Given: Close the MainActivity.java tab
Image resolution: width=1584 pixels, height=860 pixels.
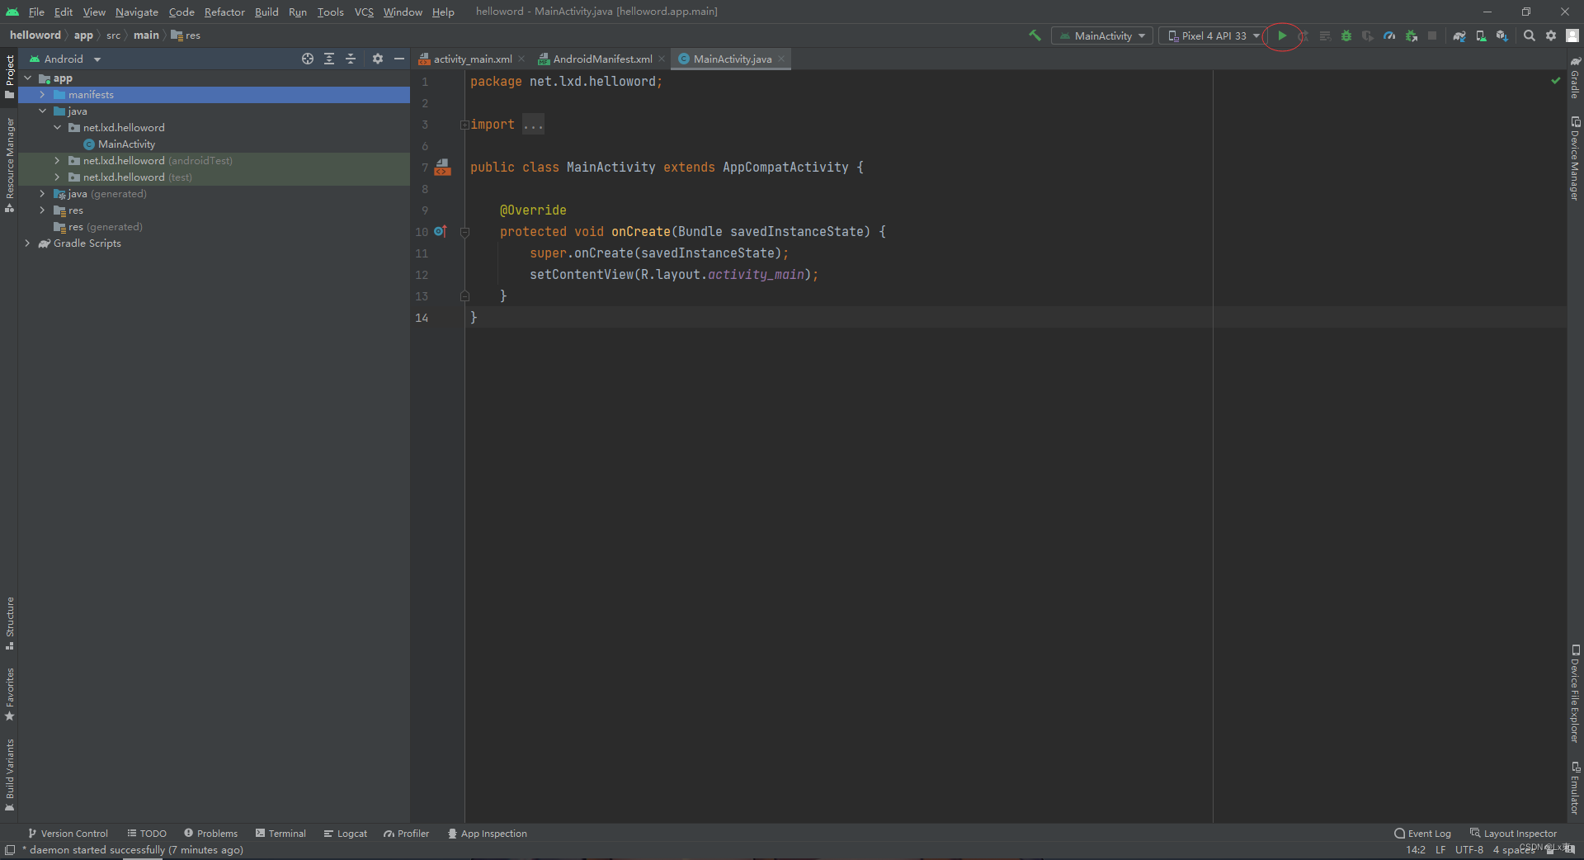Looking at the screenshot, I should coord(781,59).
